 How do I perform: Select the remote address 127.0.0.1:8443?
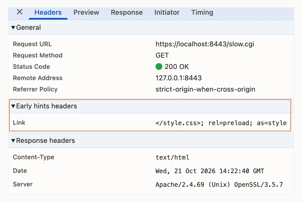(178, 78)
